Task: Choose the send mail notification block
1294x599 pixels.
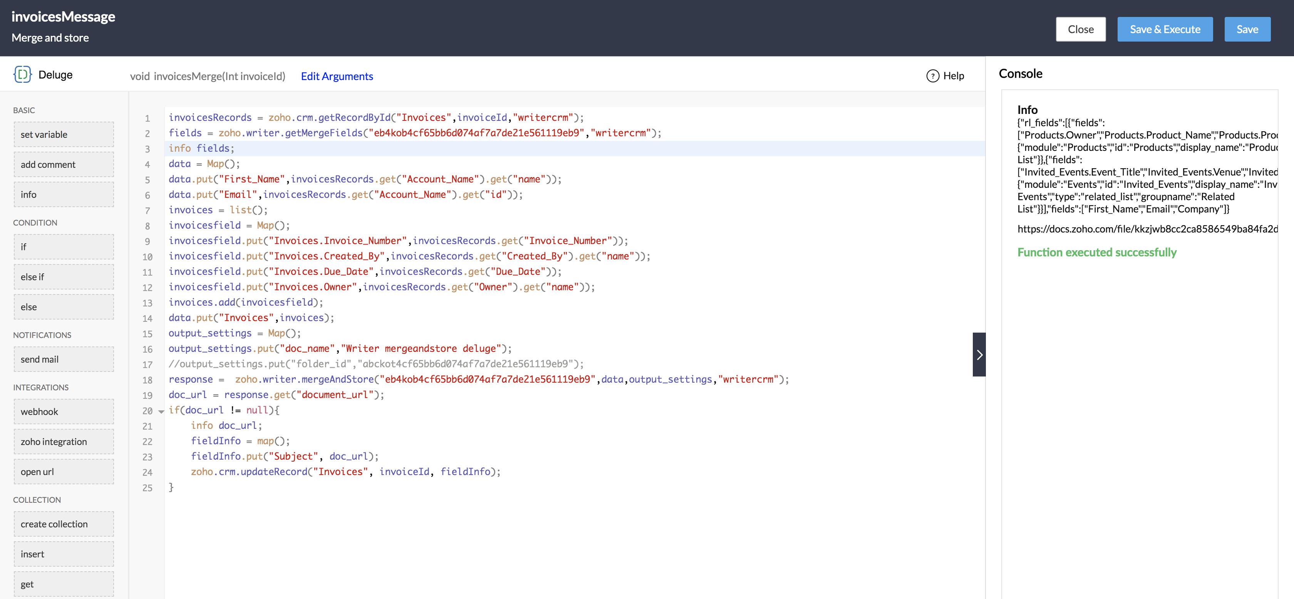Action: tap(64, 360)
